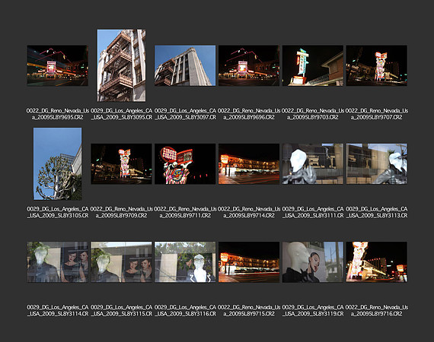Select the shop window mannequin thumbnail numbered 3115
Viewport: 434px width, 342px height.
point(121,262)
